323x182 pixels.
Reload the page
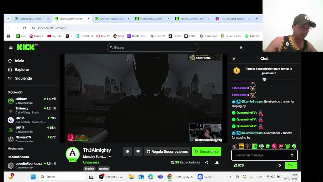24,28
